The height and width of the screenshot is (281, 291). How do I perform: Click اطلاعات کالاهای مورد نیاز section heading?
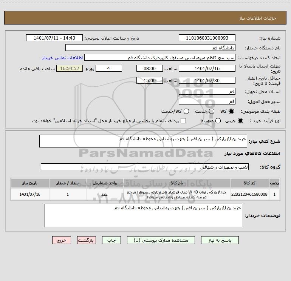tap(252, 154)
